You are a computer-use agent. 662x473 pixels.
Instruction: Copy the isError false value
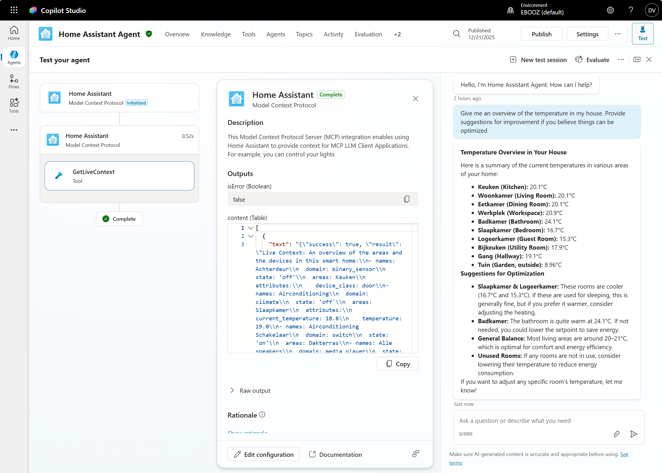pyautogui.click(x=406, y=199)
